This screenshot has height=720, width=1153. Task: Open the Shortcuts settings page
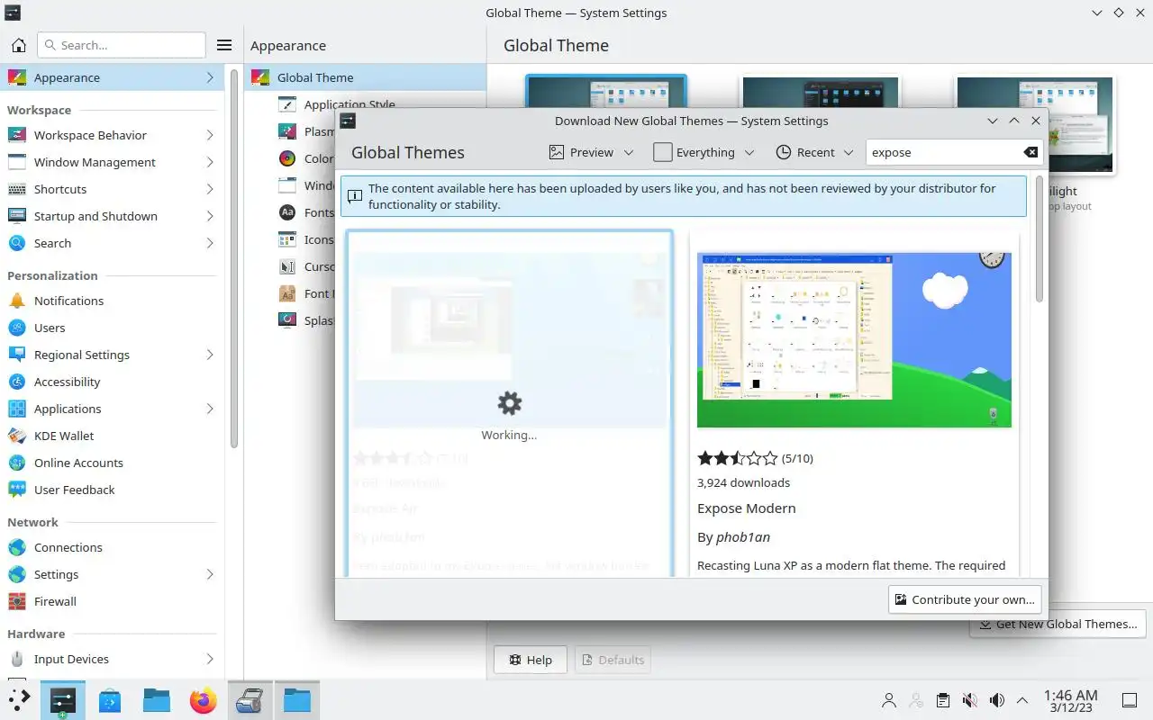(x=112, y=189)
